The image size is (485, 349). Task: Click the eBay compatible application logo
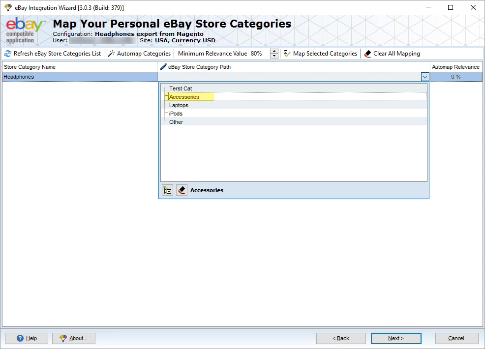[25, 30]
